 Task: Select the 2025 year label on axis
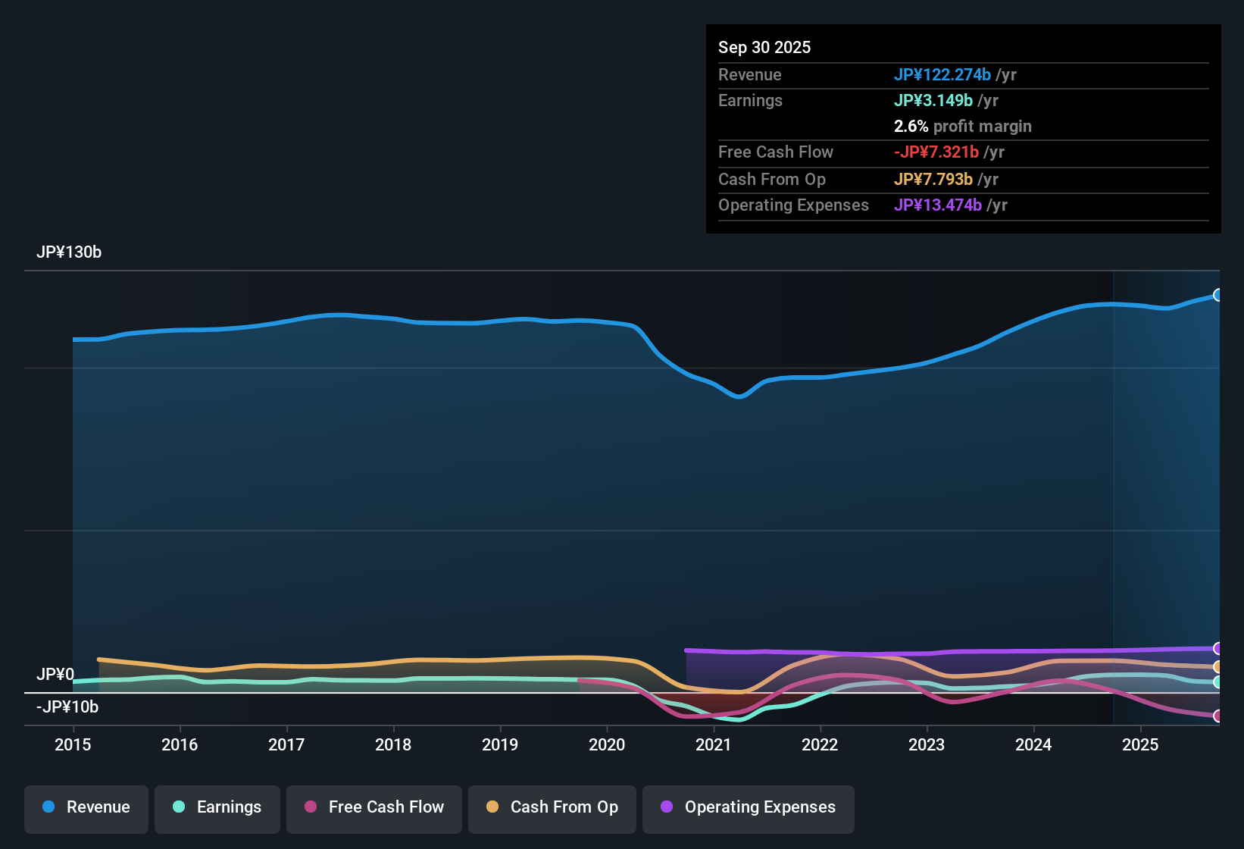[x=1140, y=745]
